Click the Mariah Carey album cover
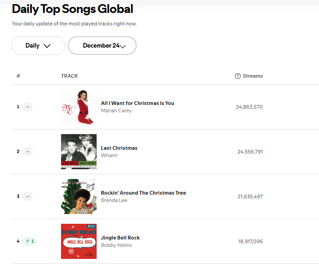 (79, 107)
